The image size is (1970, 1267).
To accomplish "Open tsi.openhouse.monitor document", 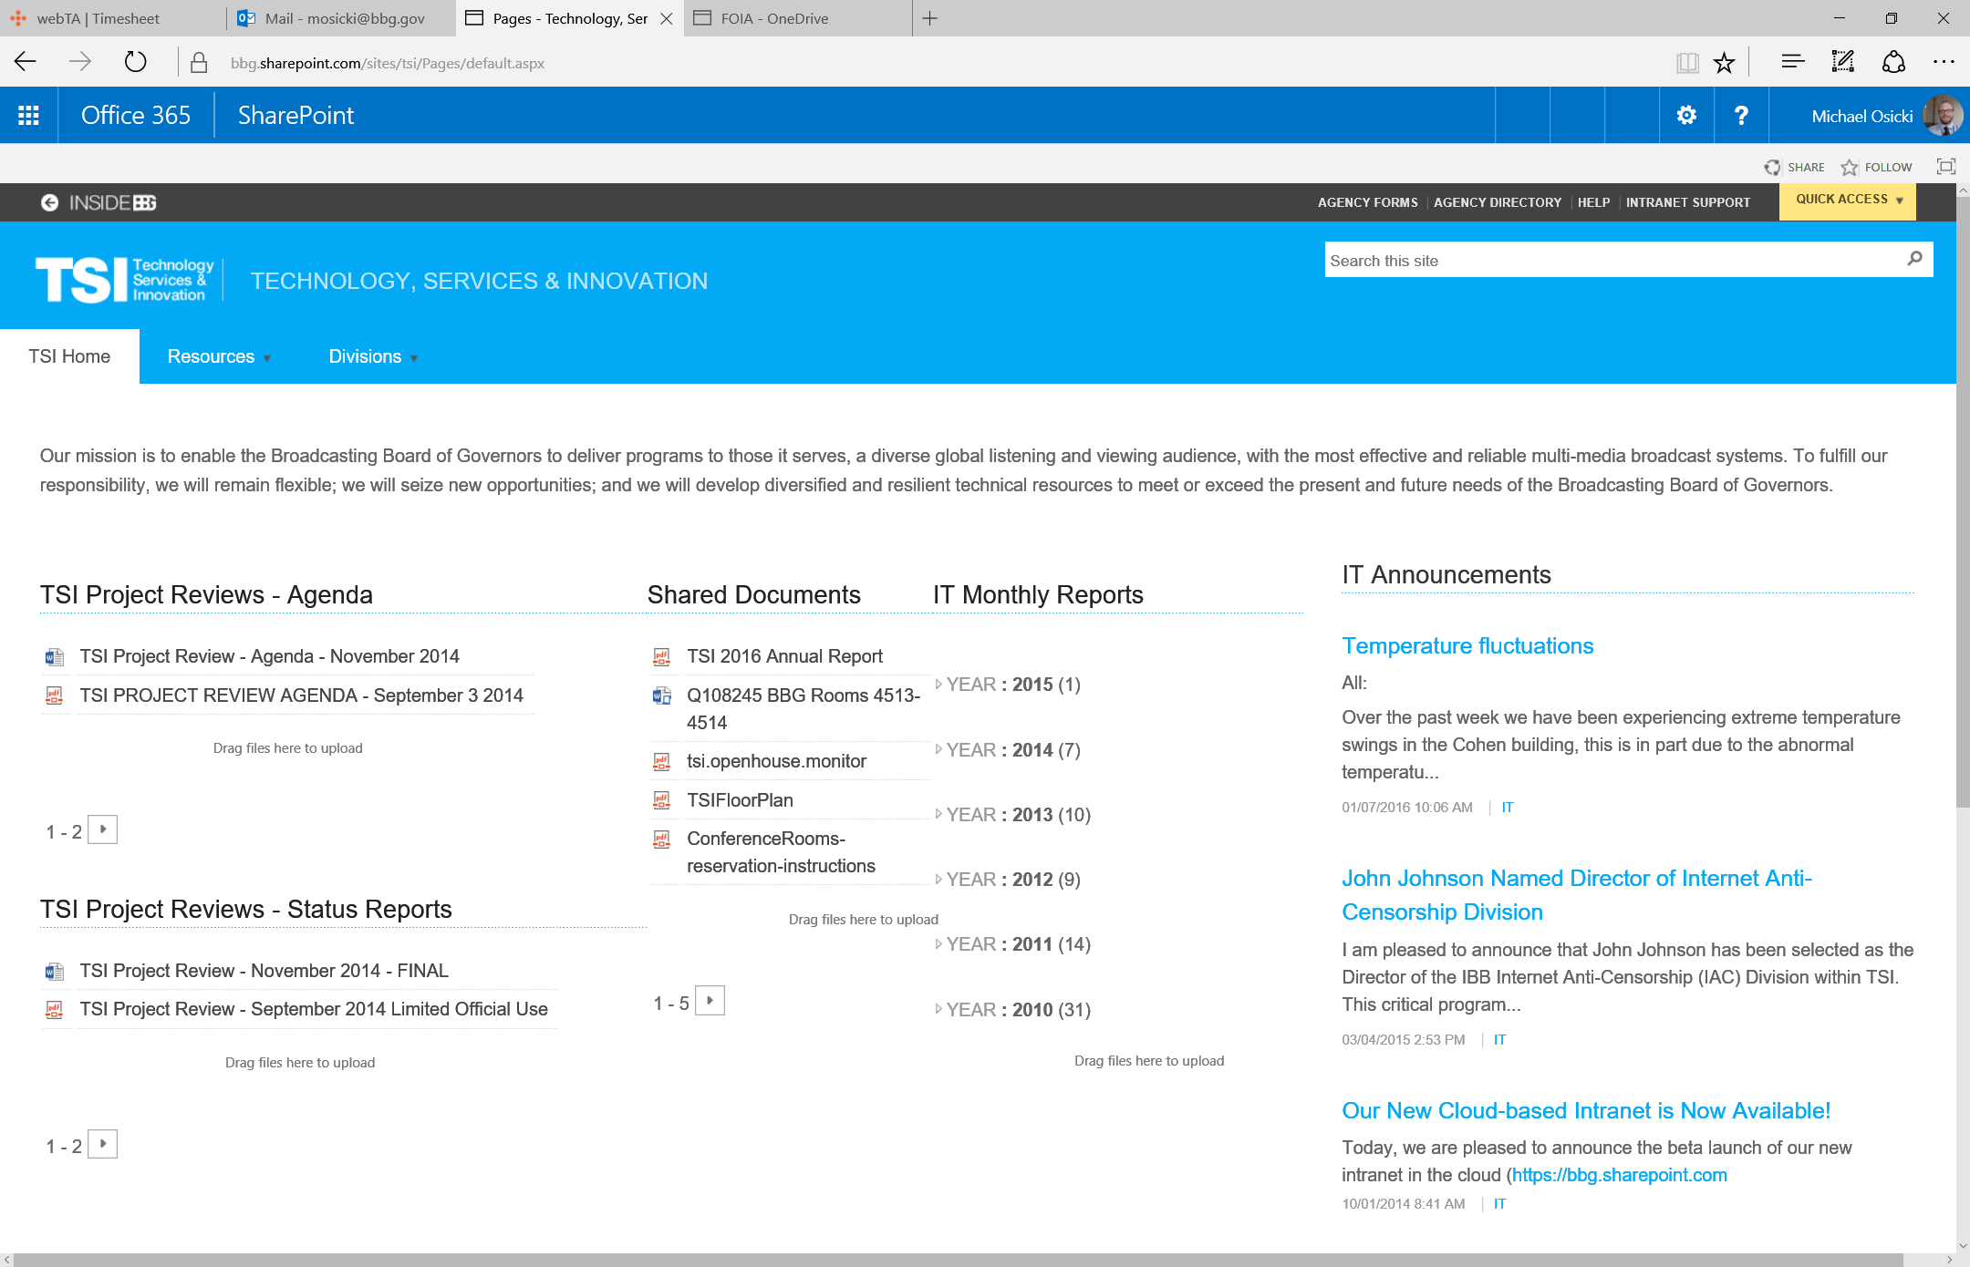I will tap(776, 761).
